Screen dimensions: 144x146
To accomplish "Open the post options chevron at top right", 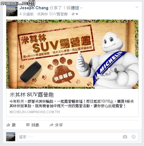I will 137,7.
